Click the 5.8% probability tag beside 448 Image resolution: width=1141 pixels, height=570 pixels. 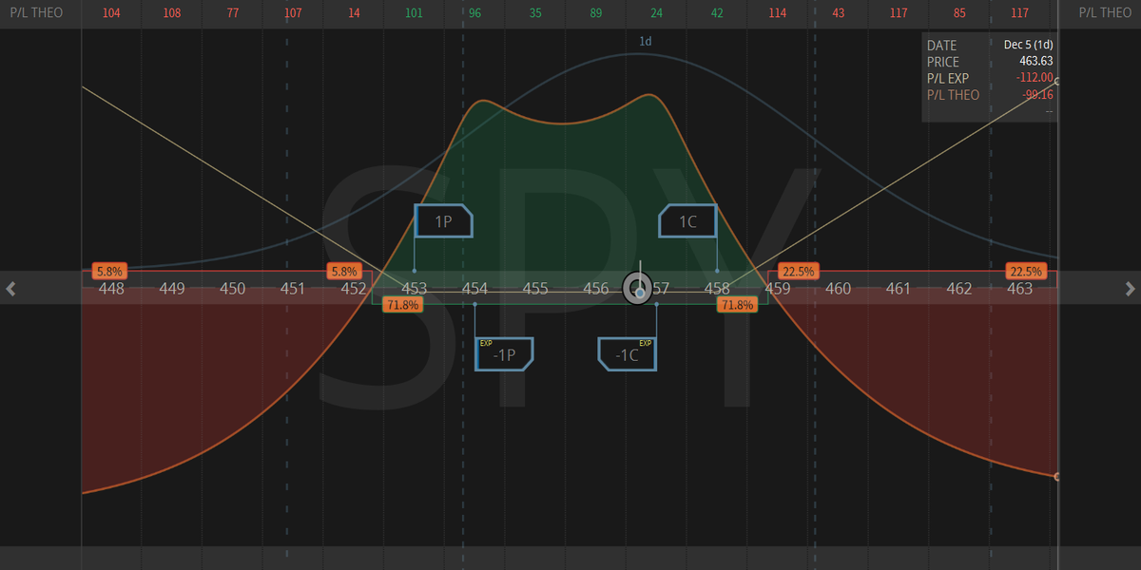[x=110, y=272]
